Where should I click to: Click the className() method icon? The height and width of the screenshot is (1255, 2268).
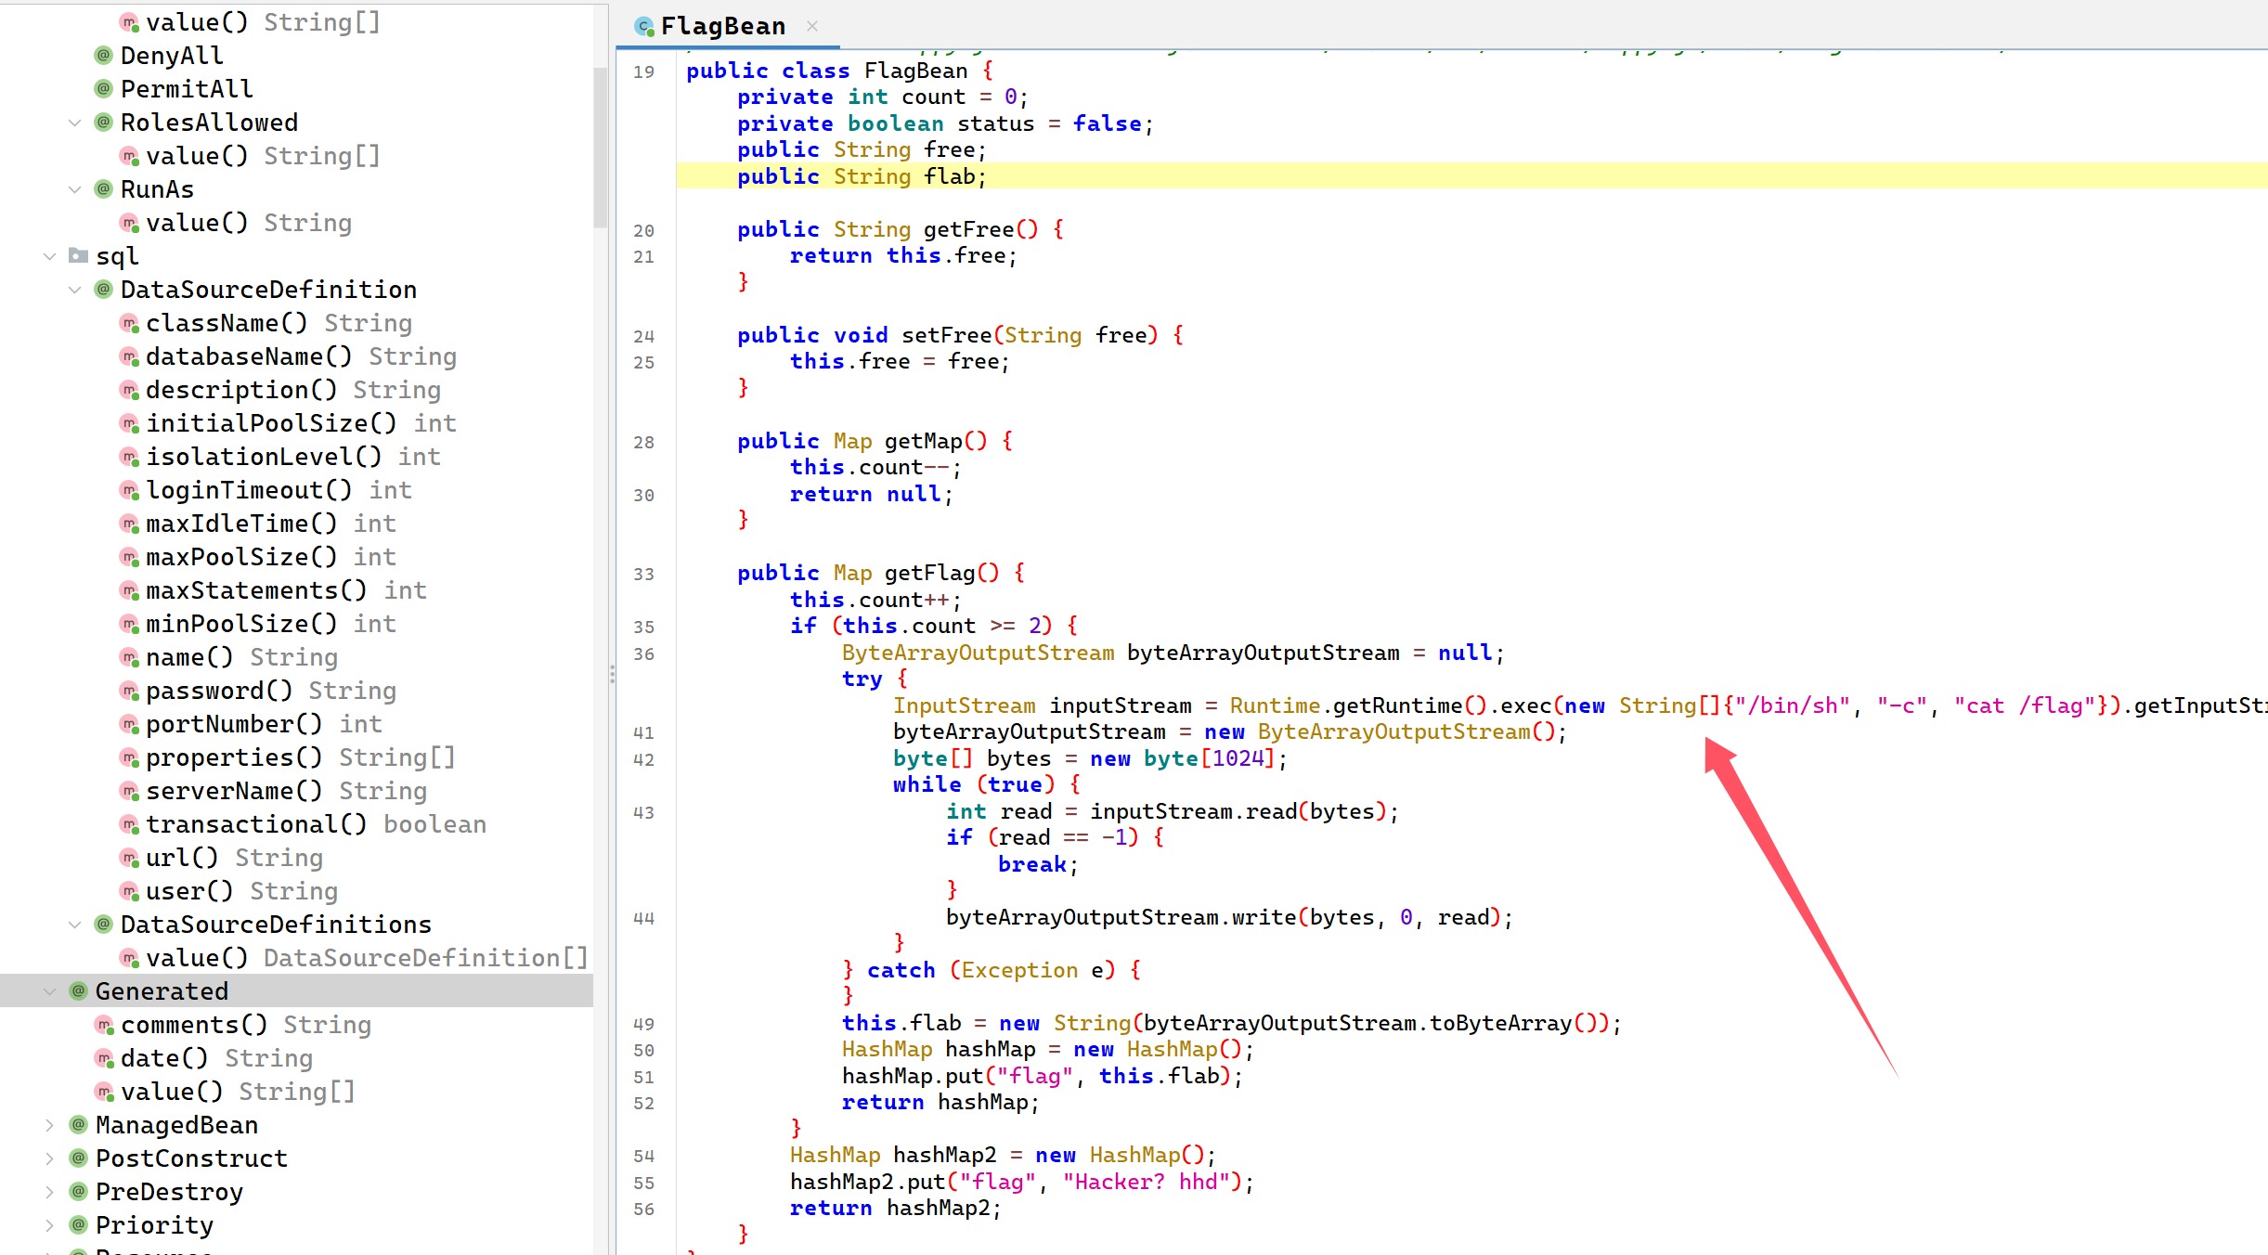tap(129, 323)
